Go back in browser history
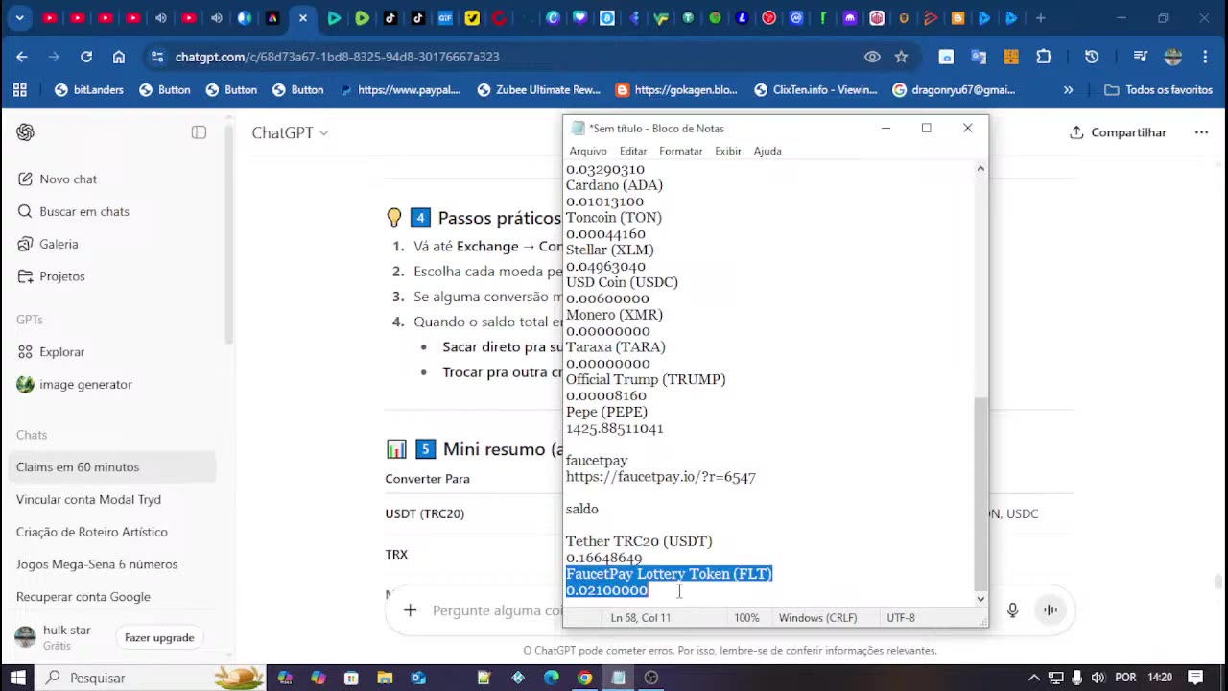This screenshot has height=691, width=1228. pos(22,57)
